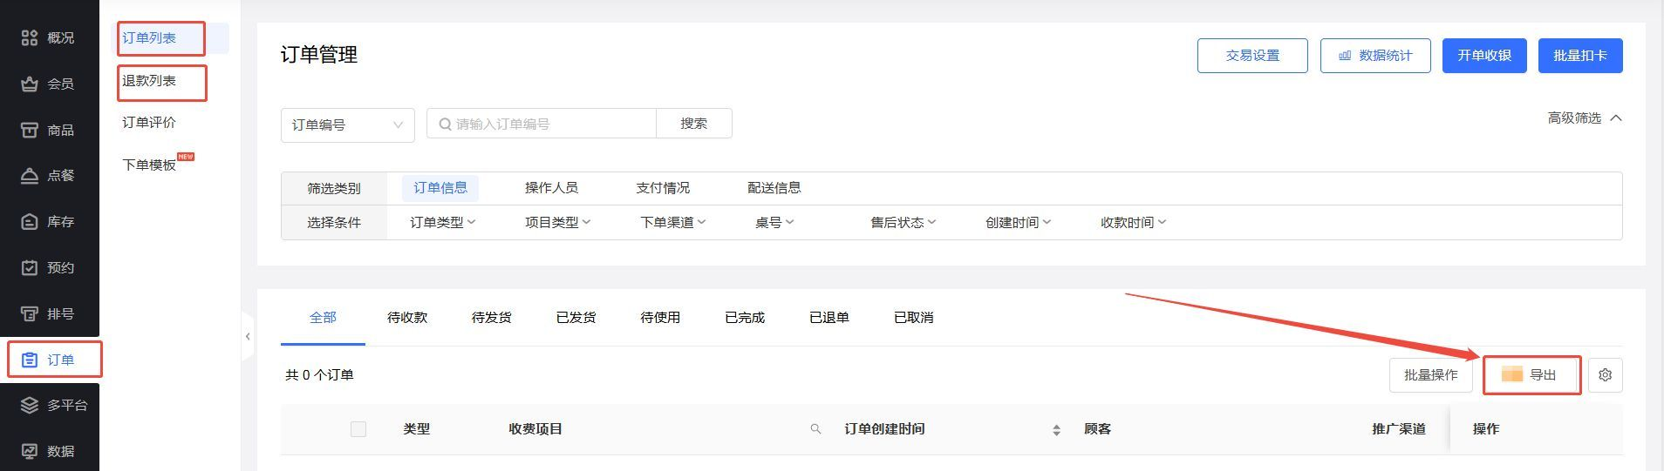Expand the 创建时间 filter dropdown
1664x471 pixels.
click(1019, 223)
